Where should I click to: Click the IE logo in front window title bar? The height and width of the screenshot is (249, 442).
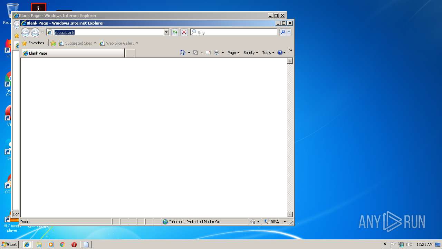point(23,23)
